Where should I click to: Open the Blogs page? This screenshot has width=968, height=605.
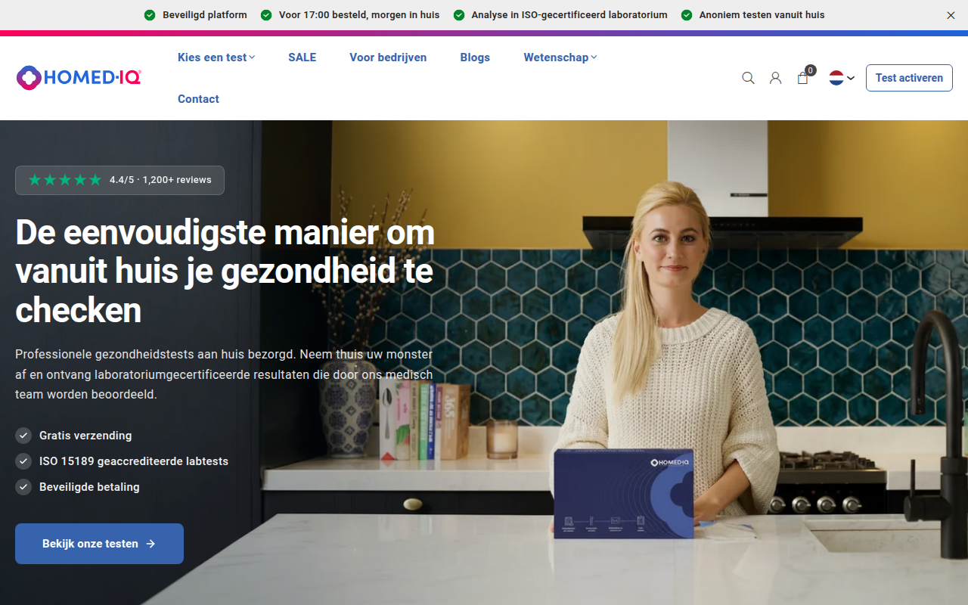tap(475, 57)
